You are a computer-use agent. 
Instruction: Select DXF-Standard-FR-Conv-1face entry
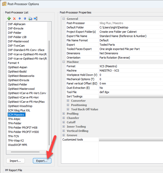[26, 50]
